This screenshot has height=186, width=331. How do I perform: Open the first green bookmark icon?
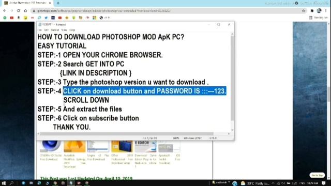click(5, 18)
